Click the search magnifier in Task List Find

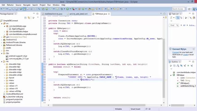click(x=177, y=25)
